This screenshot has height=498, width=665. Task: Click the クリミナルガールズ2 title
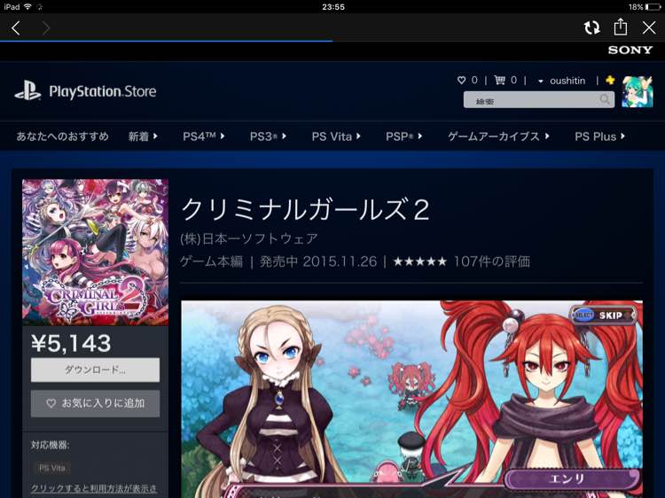point(305,209)
